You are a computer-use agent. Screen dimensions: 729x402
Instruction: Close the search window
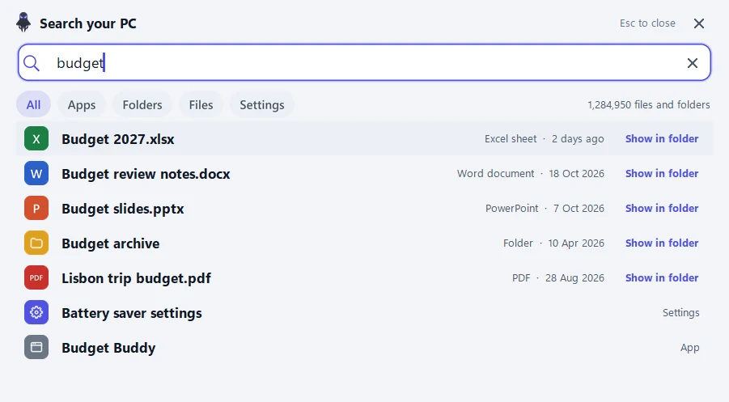tap(699, 23)
